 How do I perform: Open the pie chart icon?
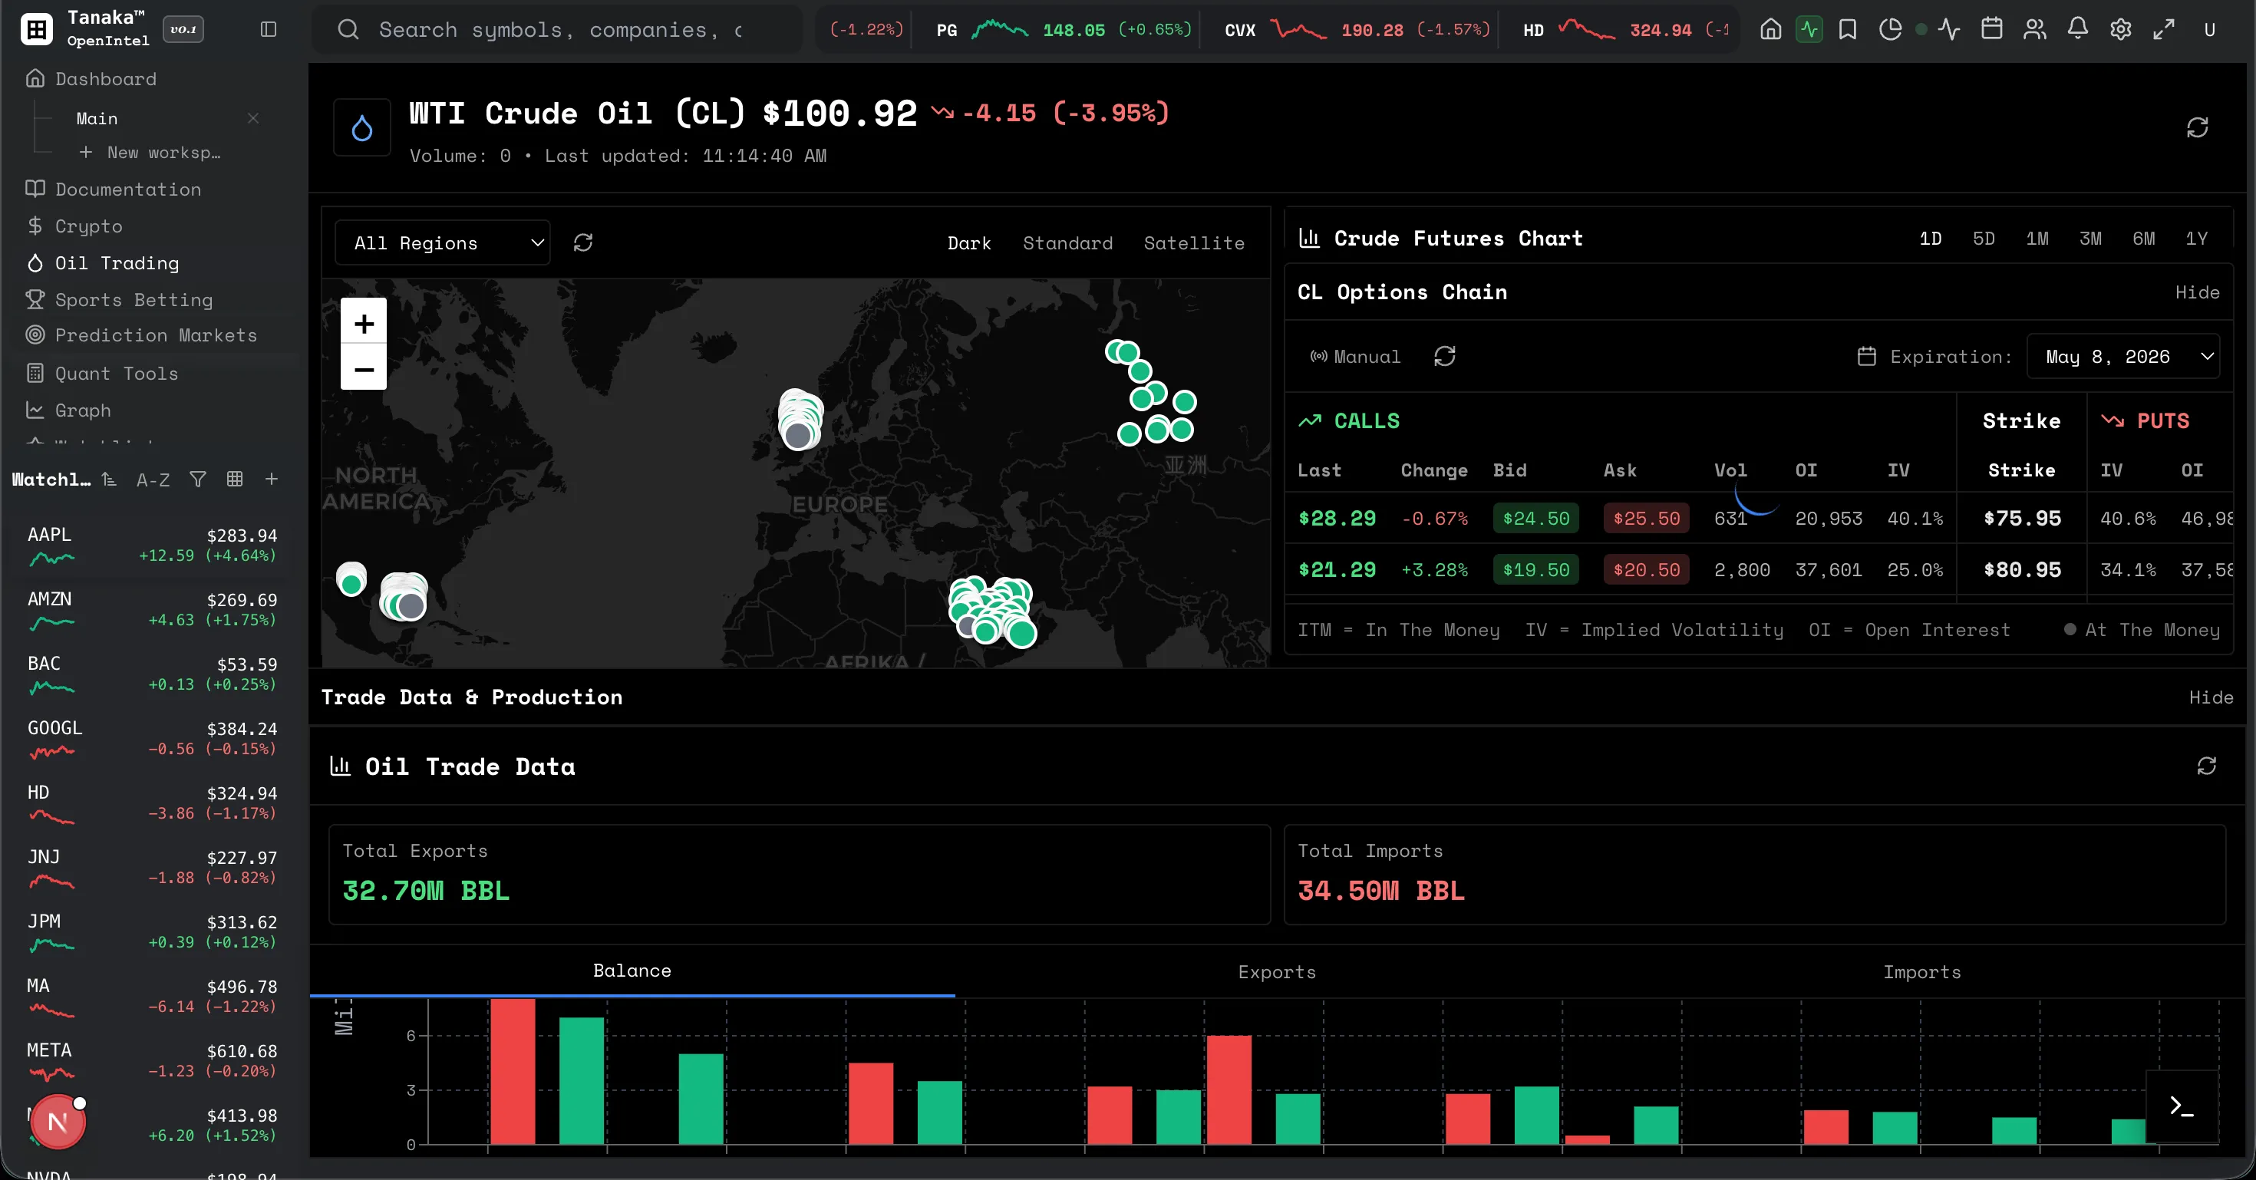1890,30
